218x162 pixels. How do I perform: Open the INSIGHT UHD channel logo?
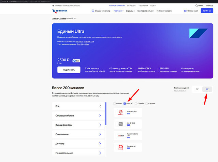pyautogui.click(x=120, y=112)
